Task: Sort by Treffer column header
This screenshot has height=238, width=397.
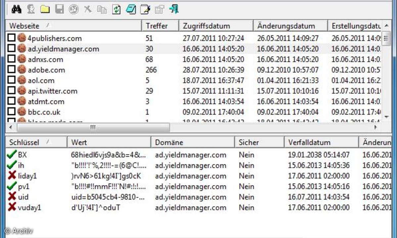Action: [160, 26]
